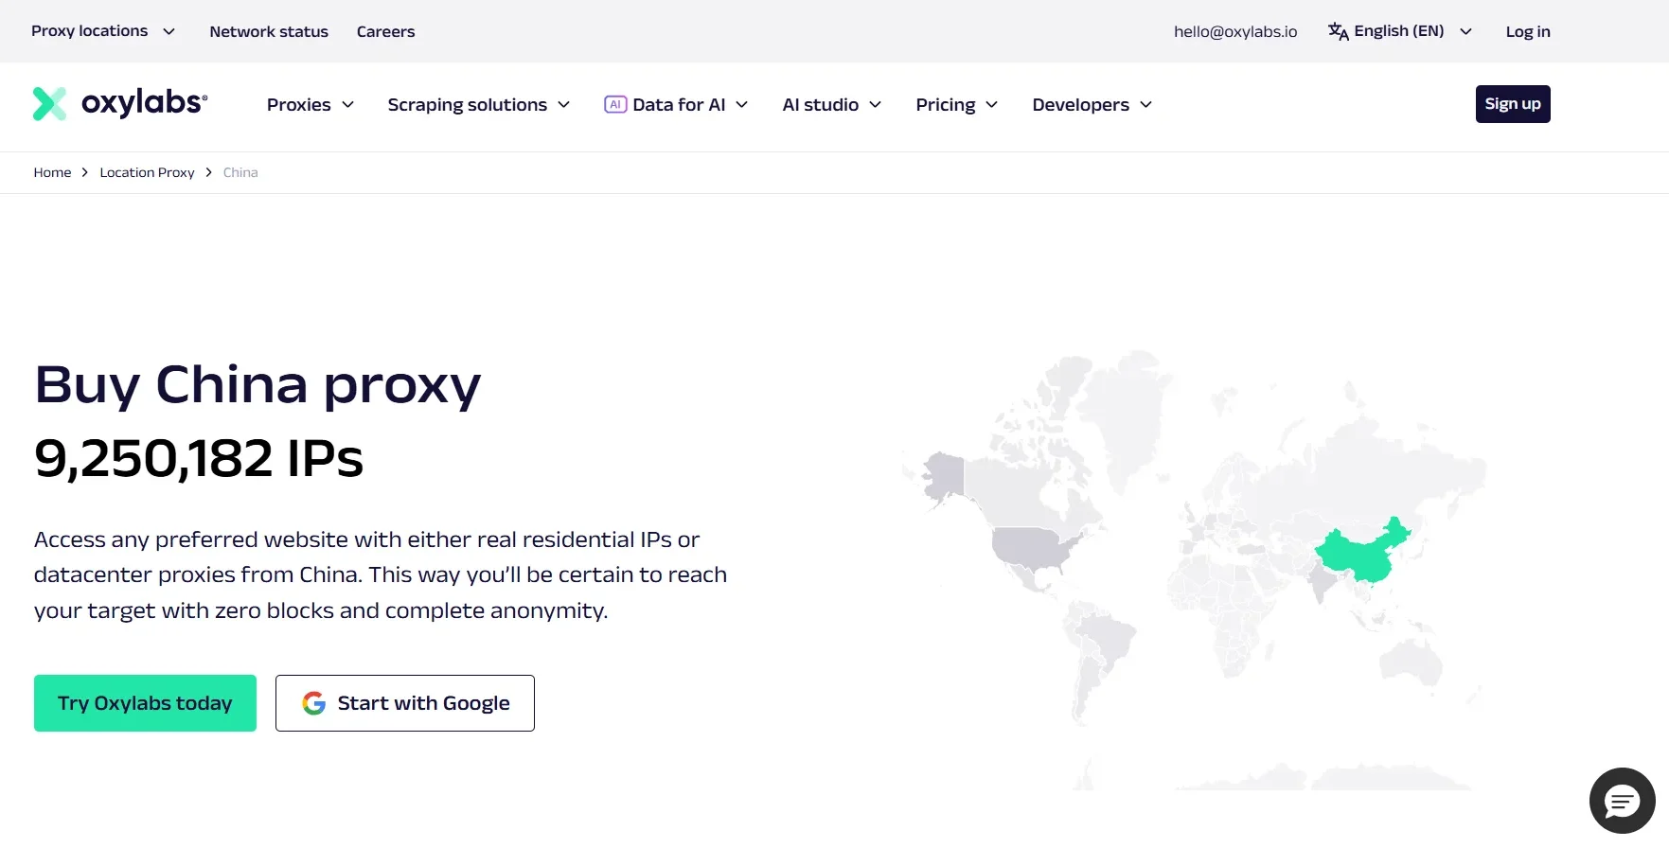This screenshot has width=1669, height=848.
Task: Click the Buy China proxy heading
Action: click(x=257, y=385)
